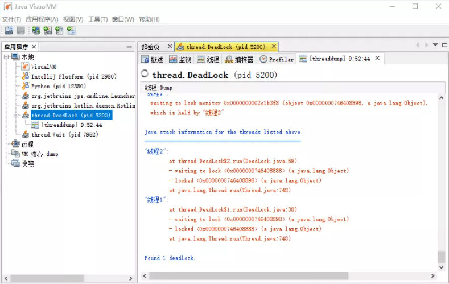Click left arrow of applications tree scrollbar

[6, 278]
